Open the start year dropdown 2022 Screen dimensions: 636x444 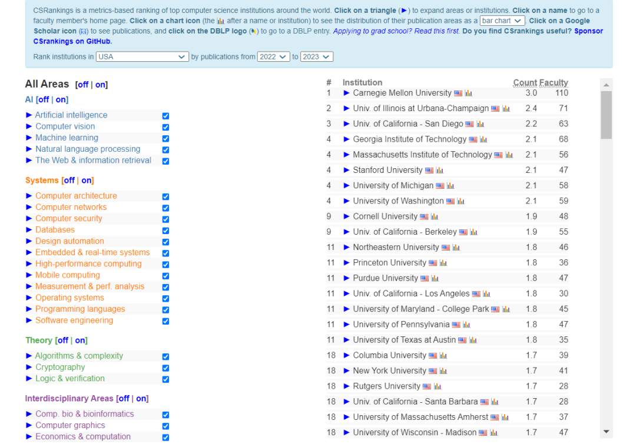[273, 56]
